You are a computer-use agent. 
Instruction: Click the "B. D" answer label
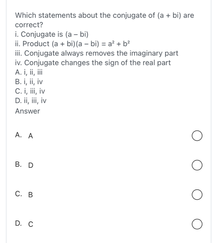pyautogui.click(x=24, y=165)
